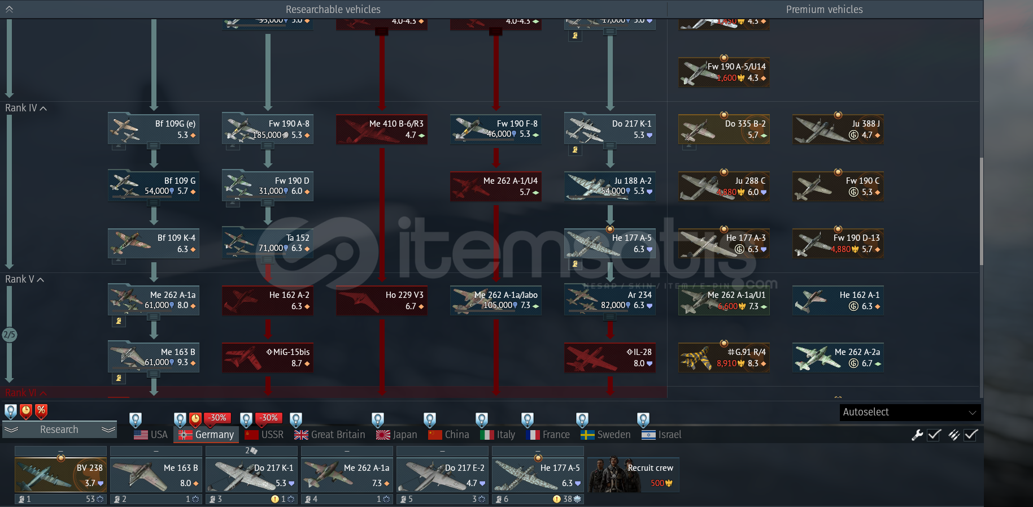Click the lightbulb icon above the Research button
This screenshot has height=507, width=1033.
[x=10, y=411]
